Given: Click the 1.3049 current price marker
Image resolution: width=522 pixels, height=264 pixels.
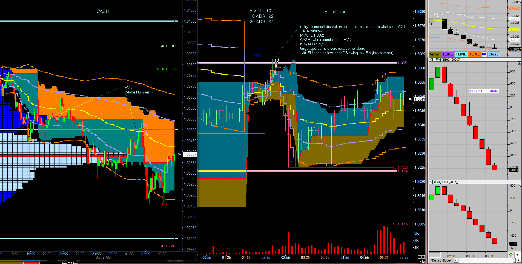Looking at the screenshot, I should click(420, 99).
